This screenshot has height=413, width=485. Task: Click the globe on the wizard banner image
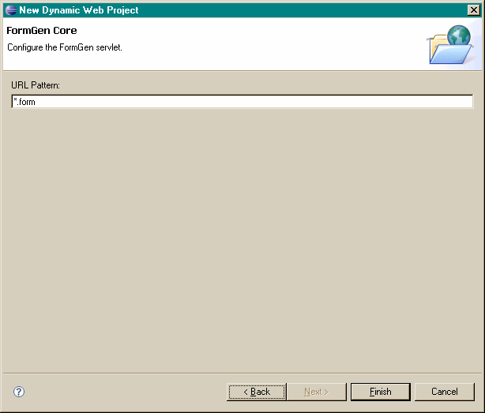(459, 37)
